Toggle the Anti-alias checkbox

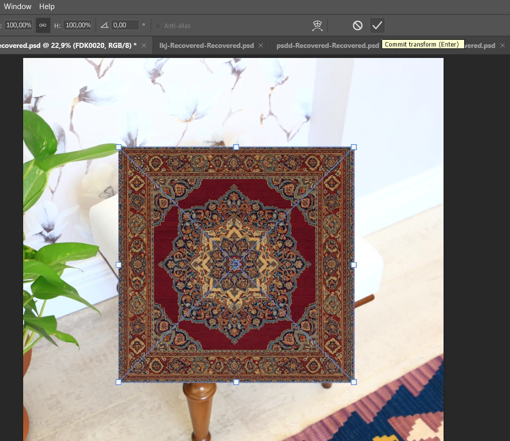coord(158,25)
